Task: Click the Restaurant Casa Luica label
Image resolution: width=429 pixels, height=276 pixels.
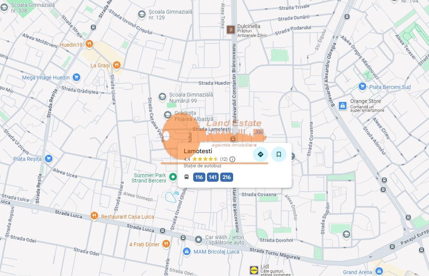Action: click(x=127, y=217)
